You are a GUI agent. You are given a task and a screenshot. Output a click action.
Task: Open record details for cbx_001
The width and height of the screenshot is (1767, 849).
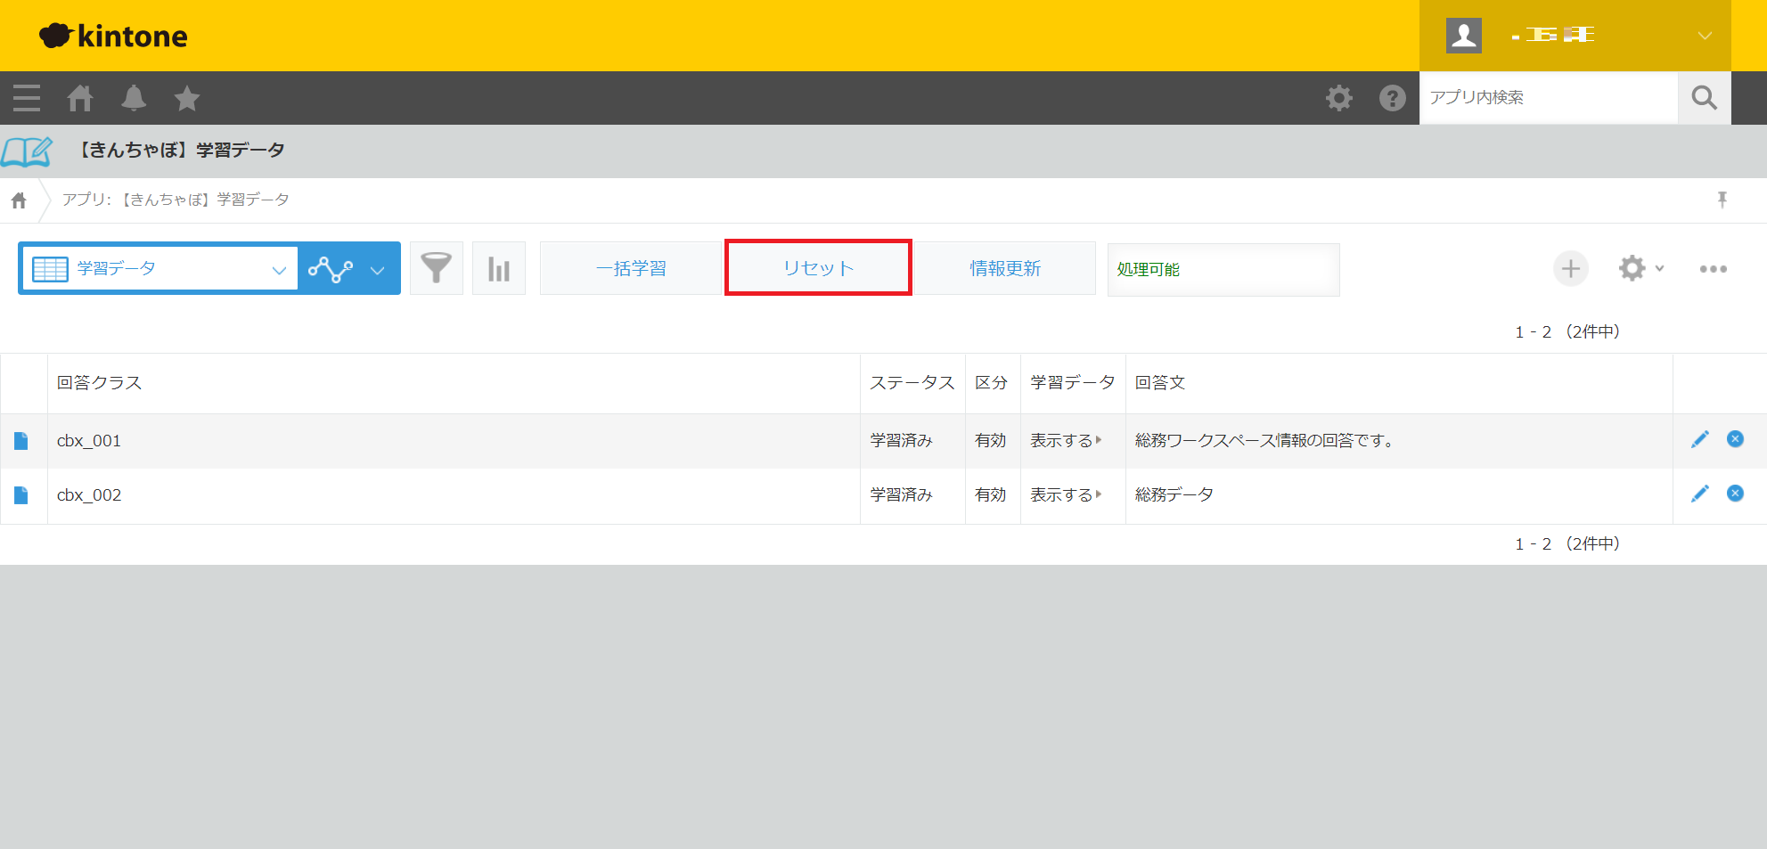coord(21,441)
